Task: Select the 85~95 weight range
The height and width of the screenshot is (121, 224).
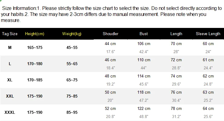Action: (x=72, y=113)
